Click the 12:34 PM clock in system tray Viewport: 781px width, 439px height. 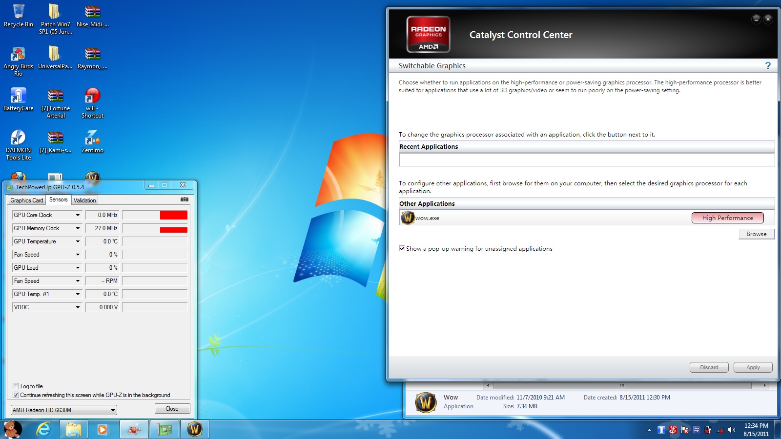pos(756,426)
